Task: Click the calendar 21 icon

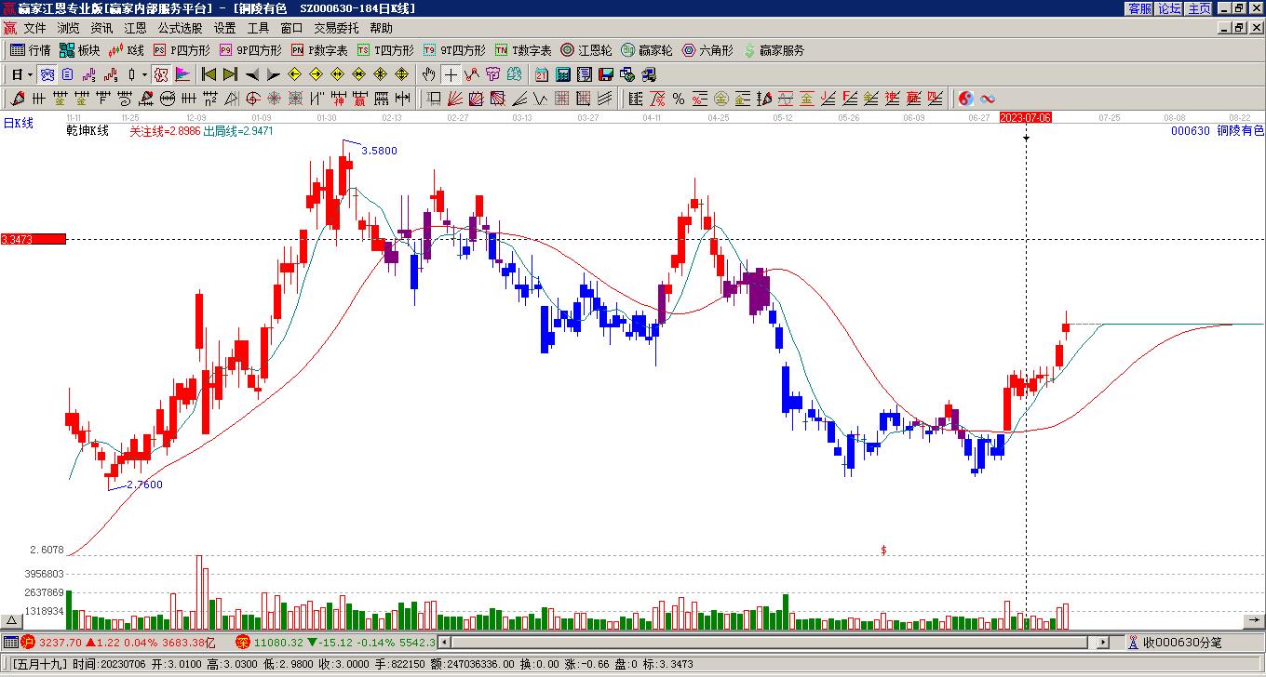Action: click(x=541, y=74)
